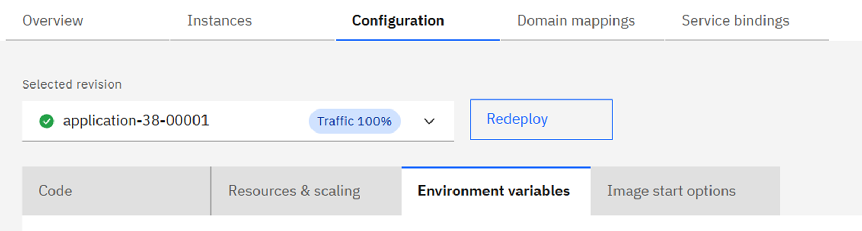
Task: Open the Service bindings tab
Action: [735, 20]
